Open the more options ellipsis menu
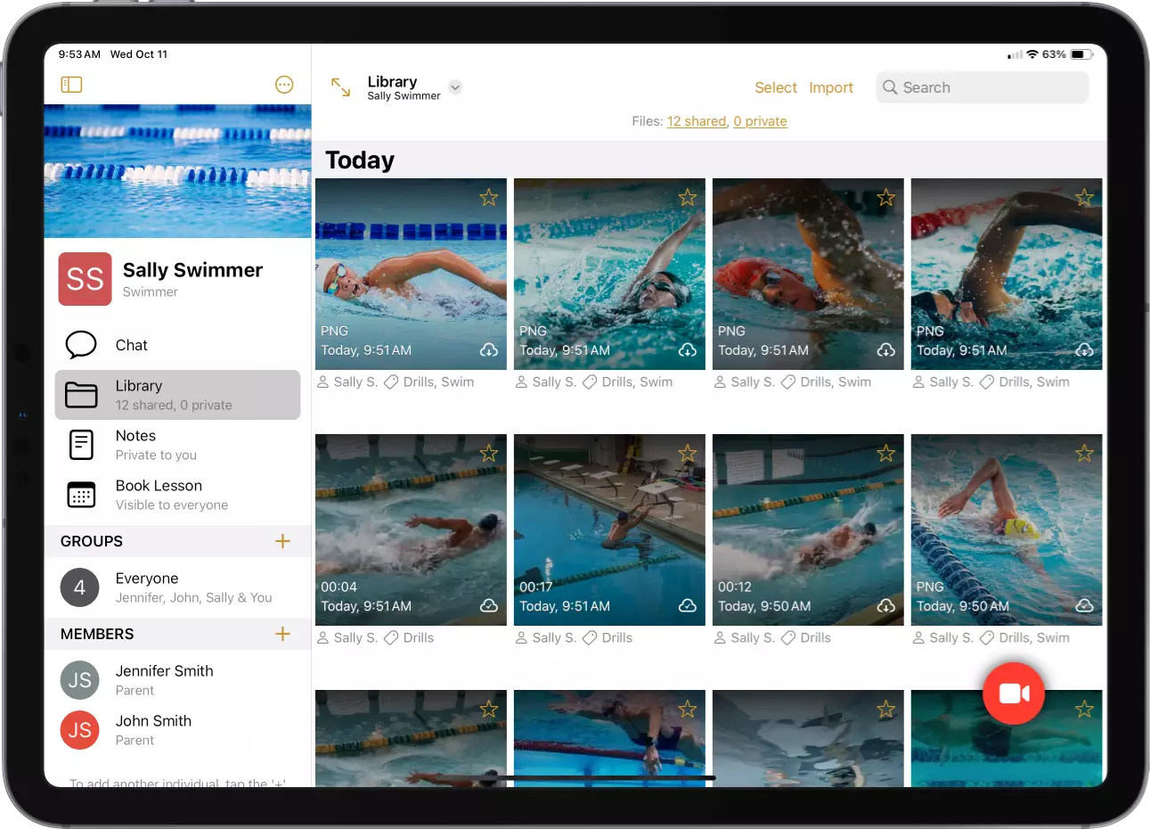This screenshot has width=1150, height=829. click(x=284, y=85)
